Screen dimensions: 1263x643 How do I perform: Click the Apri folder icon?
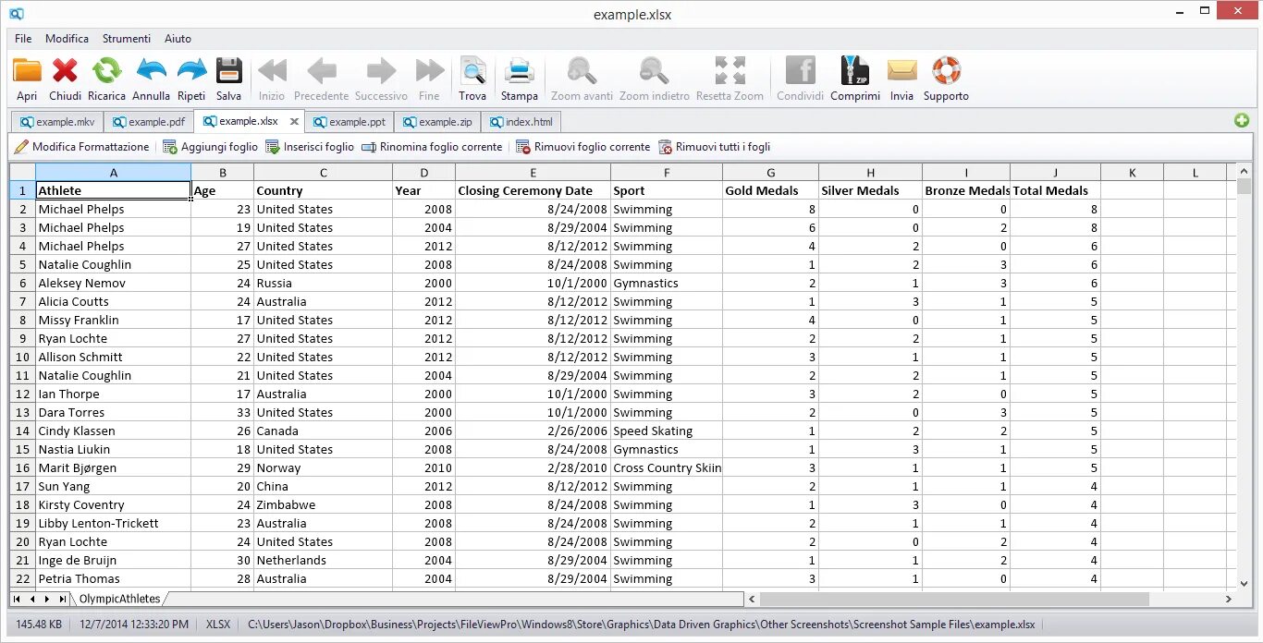point(27,70)
